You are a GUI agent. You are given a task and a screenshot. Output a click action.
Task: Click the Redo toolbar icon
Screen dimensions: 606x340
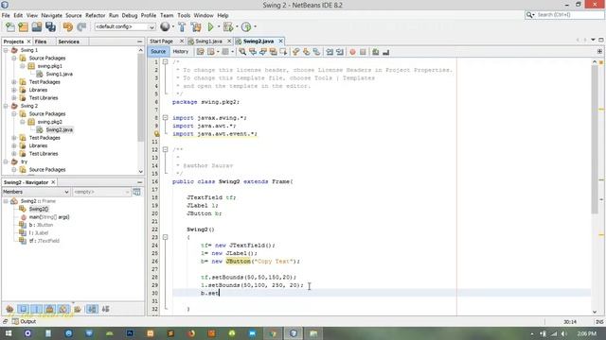[x=81, y=27]
